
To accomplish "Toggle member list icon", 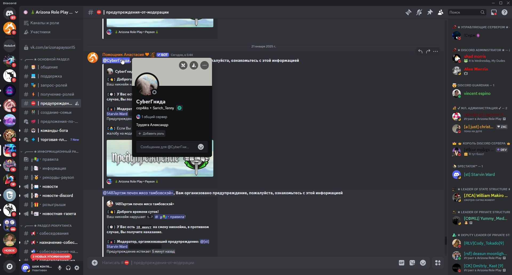I will point(441,12).
